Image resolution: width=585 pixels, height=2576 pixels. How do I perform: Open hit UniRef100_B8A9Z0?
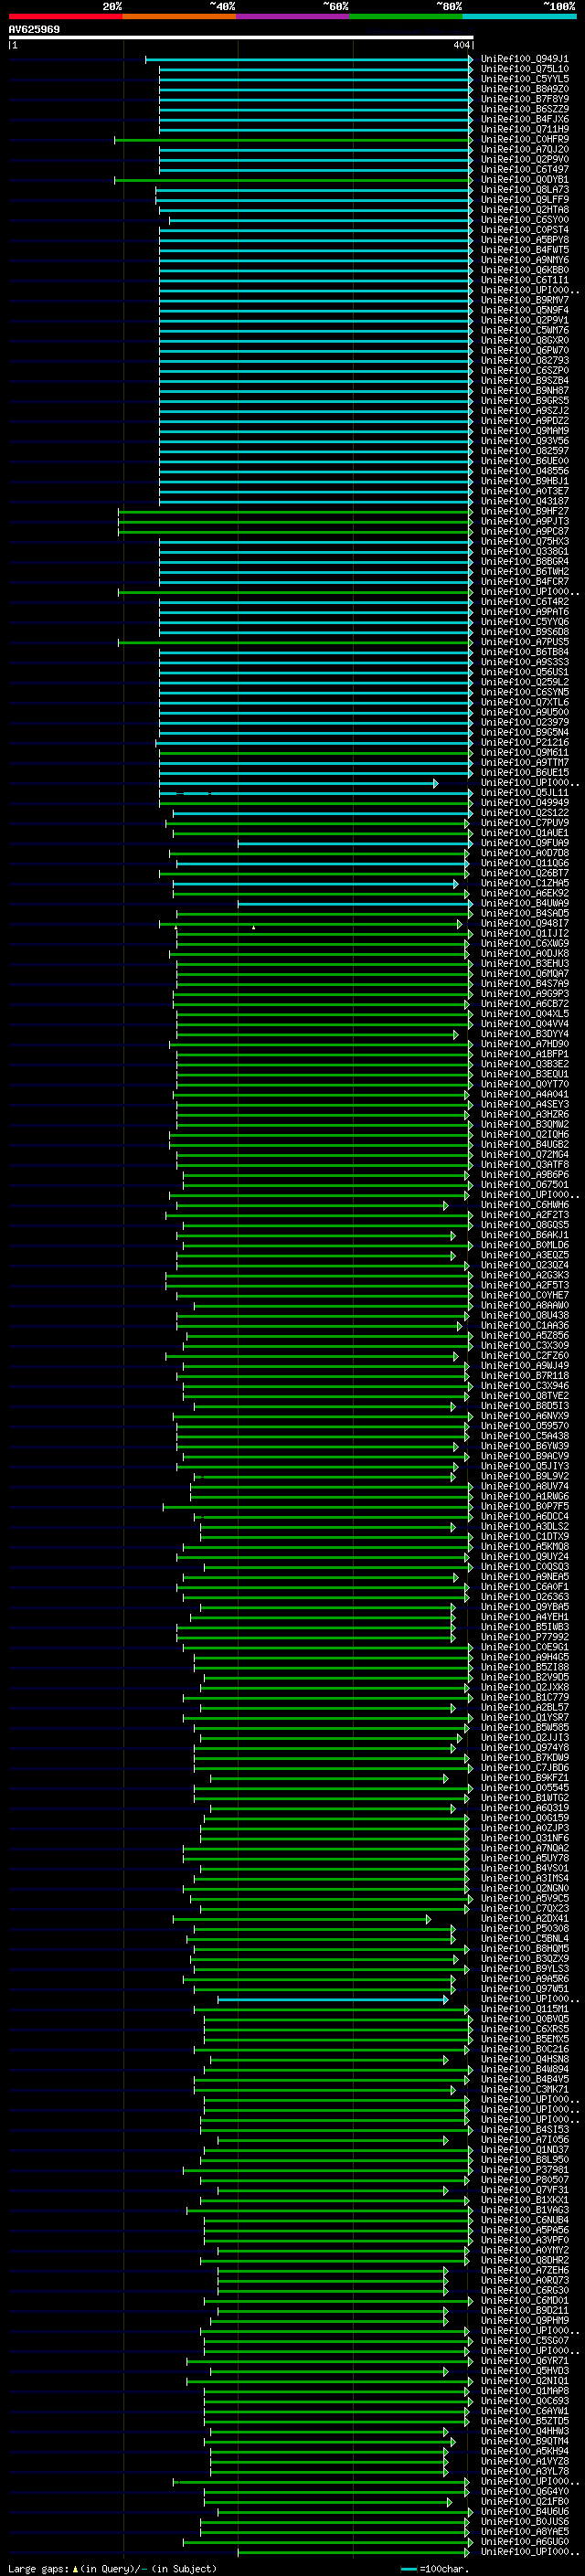pos(524,89)
